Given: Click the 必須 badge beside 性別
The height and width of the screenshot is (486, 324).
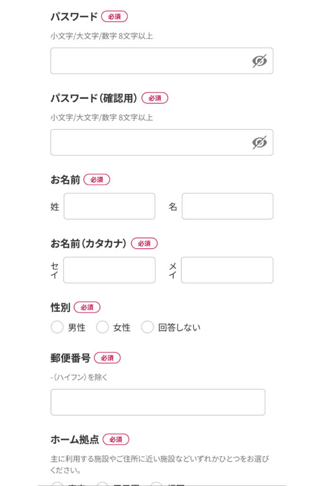Looking at the screenshot, I should [x=87, y=308].
